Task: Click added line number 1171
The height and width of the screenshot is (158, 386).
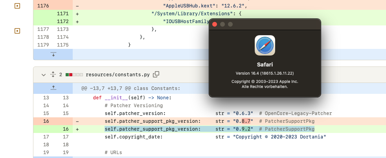Action: click(x=63, y=14)
